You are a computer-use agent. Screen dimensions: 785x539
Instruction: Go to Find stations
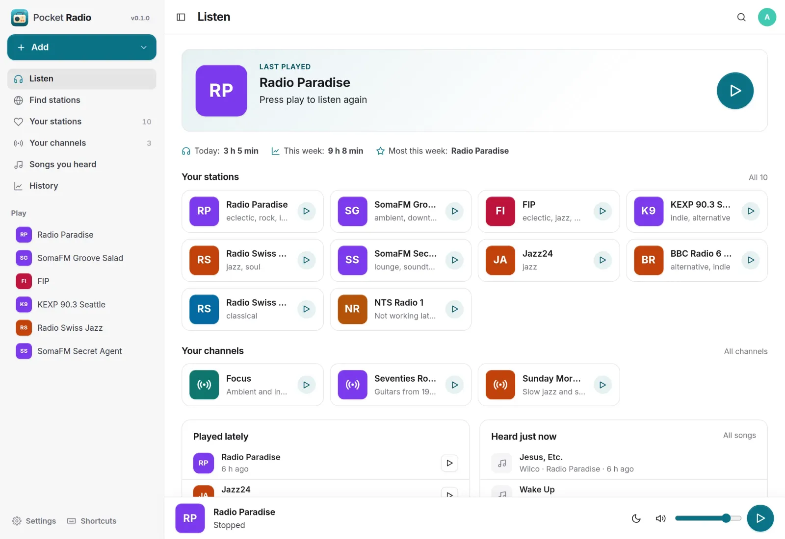[x=82, y=100]
